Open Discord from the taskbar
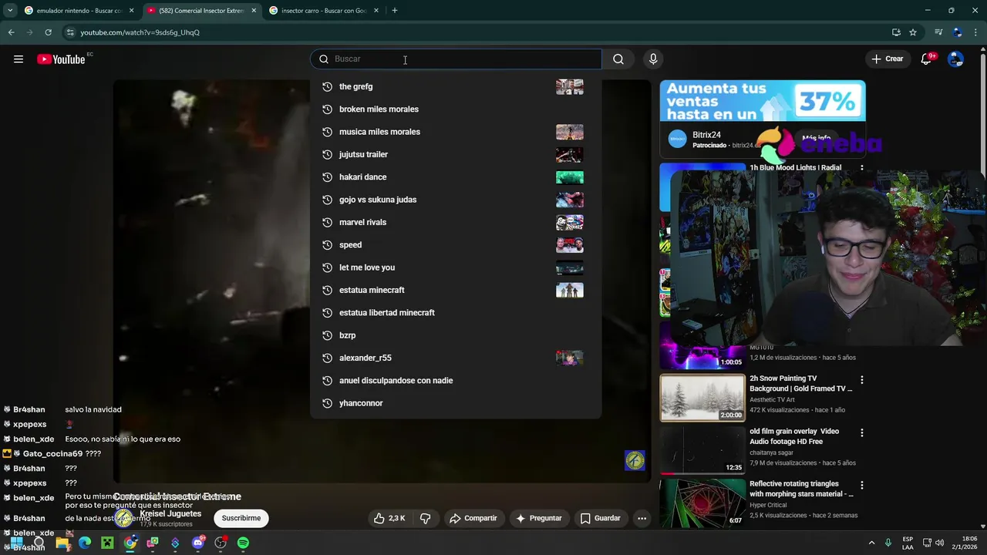Image resolution: width=987 pixels, height=555 pixels. 198,543
